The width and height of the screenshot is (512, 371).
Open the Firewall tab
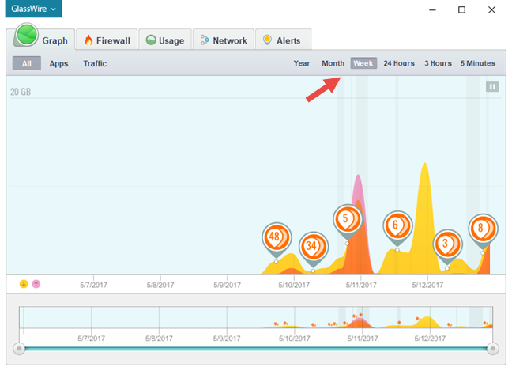click(107, 40)
